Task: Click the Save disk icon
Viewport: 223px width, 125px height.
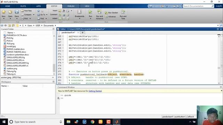Action: [17, 12]
